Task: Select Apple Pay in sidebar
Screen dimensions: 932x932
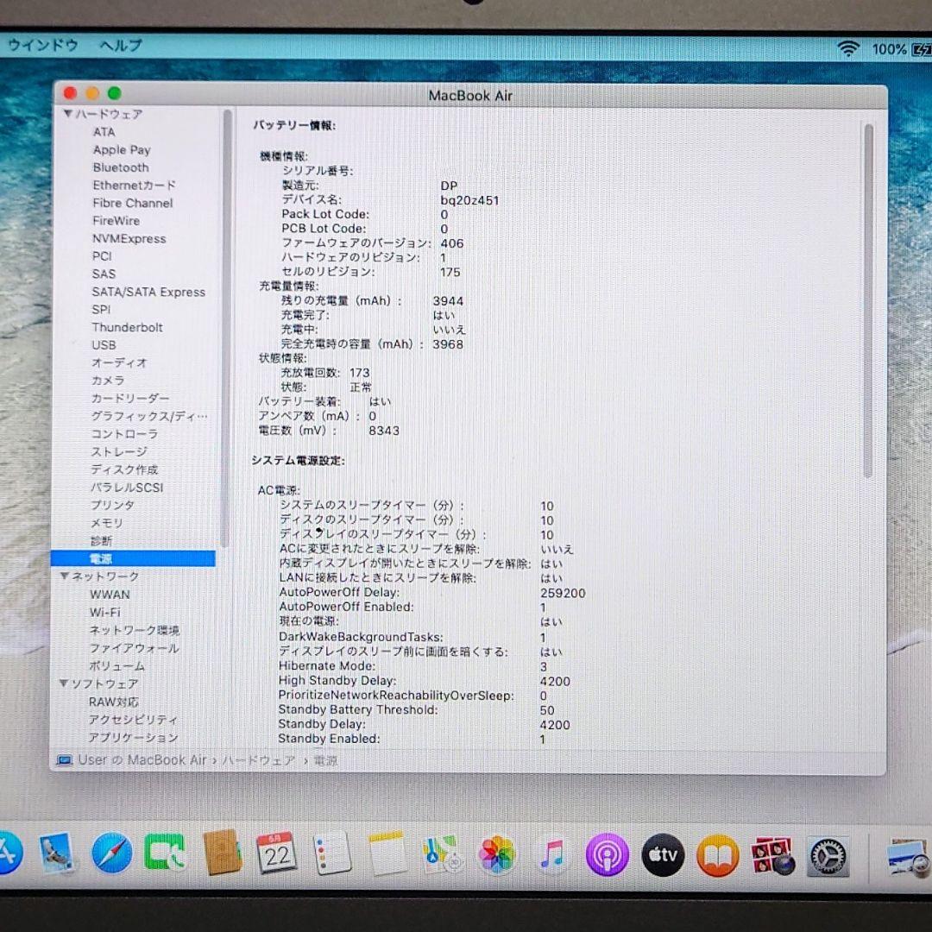Action: 122,150
